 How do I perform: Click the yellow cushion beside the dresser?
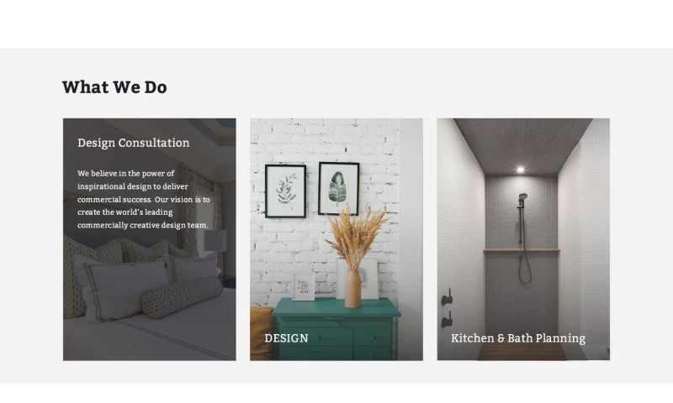click(x=262, y=332)
